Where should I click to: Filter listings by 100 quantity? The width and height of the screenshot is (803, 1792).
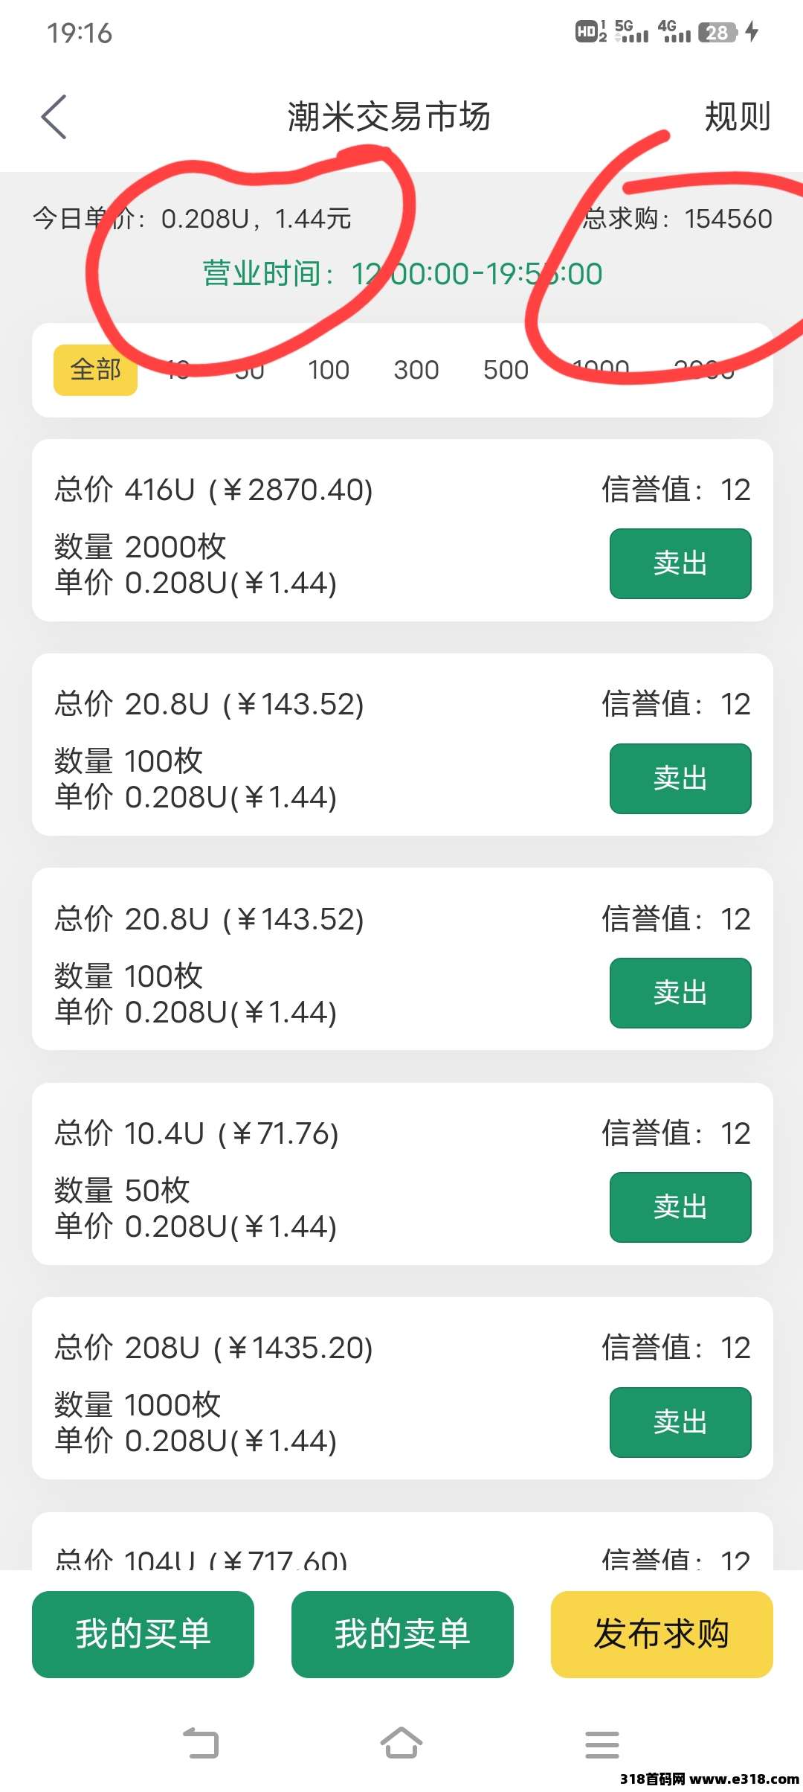click(x=328, y=370)
